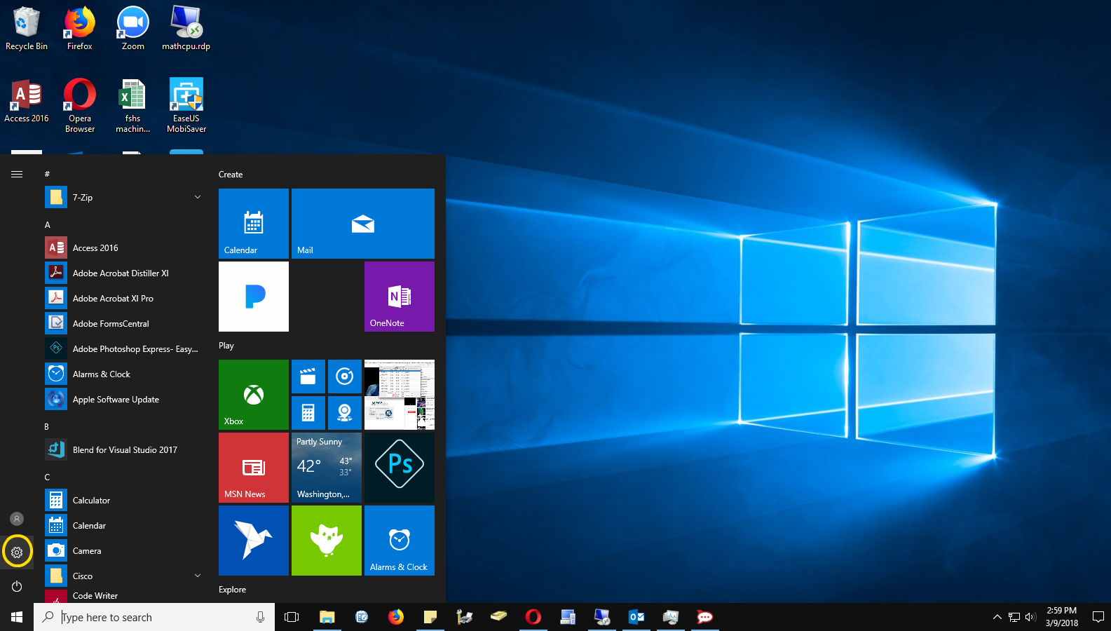This screenshot has width=1111, height=631.
Task: Expand the 7-Zip folder chevron
Action: click(198, 197)
